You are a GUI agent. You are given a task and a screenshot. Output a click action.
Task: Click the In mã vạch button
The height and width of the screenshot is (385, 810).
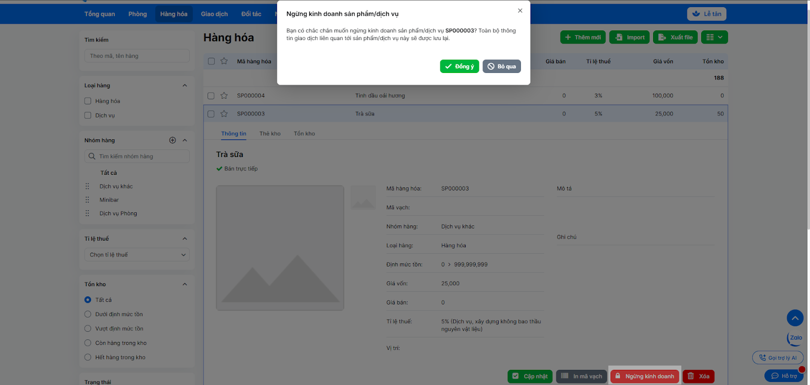[581, 376]
